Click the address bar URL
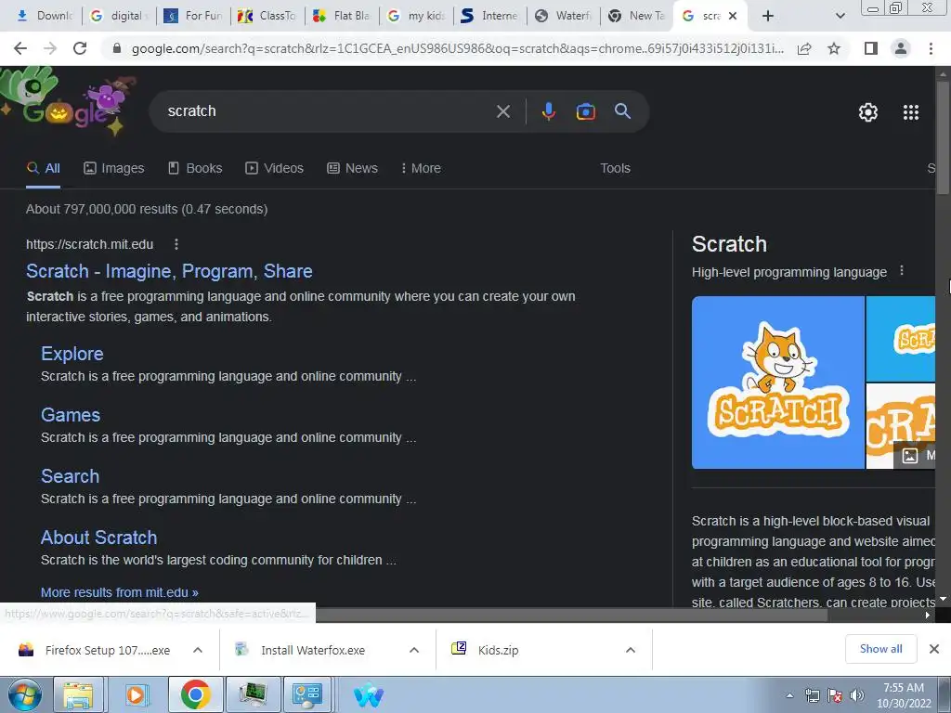 [457, 48]
